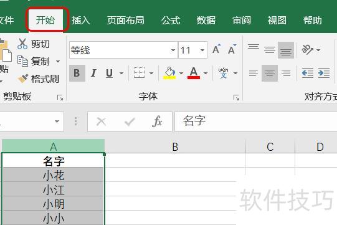Center text horizontally
Viewport: 337px width, 225px height.
point(270,73)
